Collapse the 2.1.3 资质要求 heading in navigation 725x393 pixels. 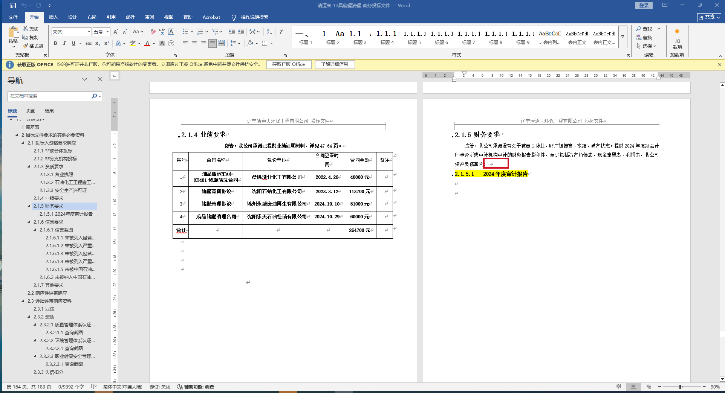[29, 166]
